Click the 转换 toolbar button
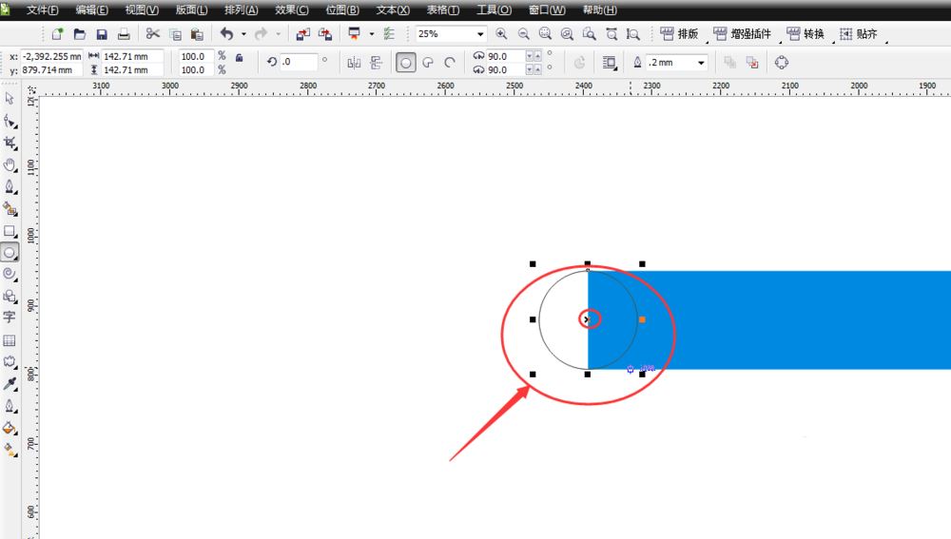Viewport: 951px width, 539px height. (805, 34)
